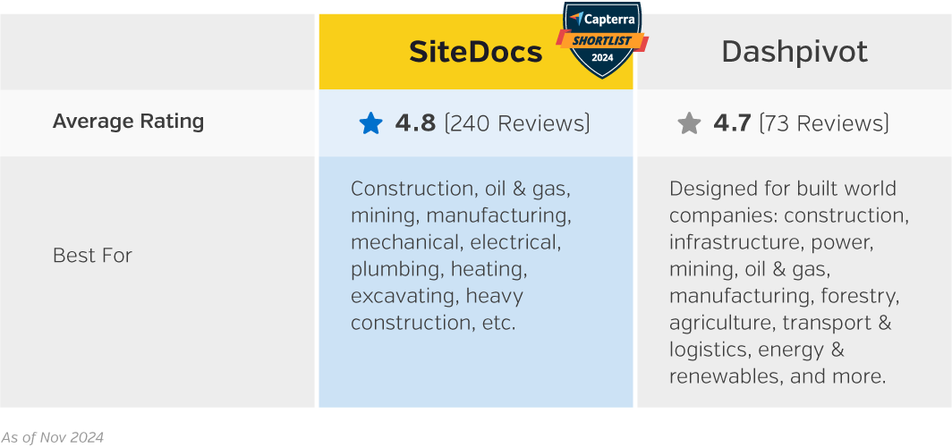Select the Dashpivot column header
The image size is (952, 447).
795,52
